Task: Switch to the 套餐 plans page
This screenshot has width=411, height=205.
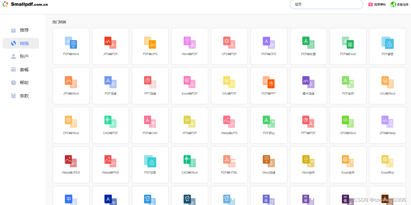Action: 21,70
